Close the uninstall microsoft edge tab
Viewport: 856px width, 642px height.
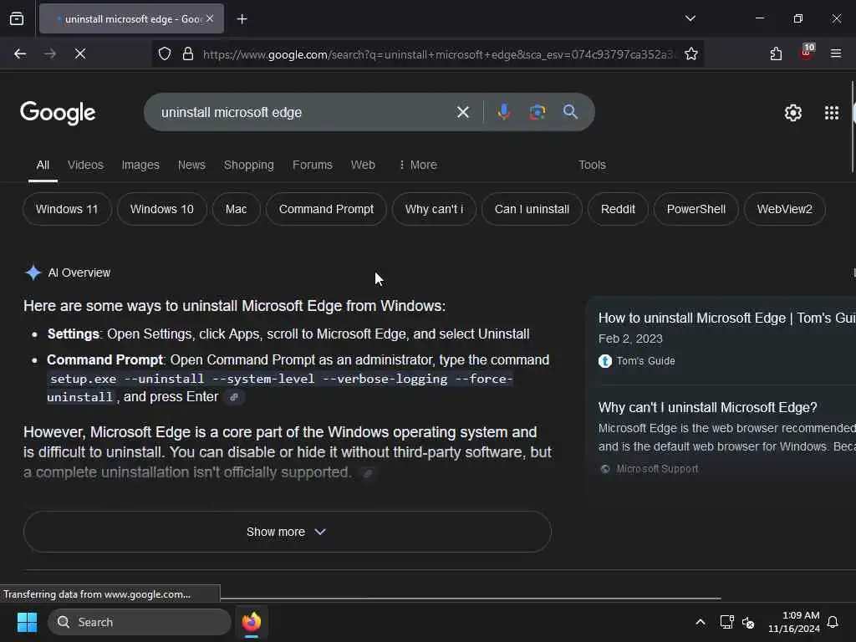click(210, 18)
